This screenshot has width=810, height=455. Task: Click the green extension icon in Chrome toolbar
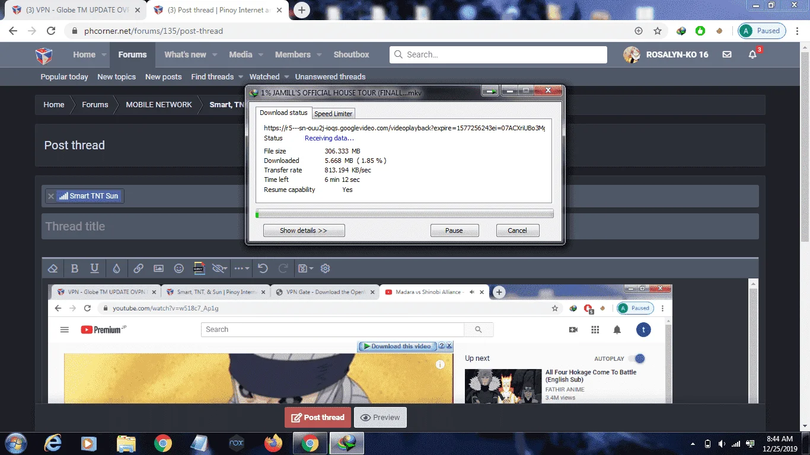700,31
